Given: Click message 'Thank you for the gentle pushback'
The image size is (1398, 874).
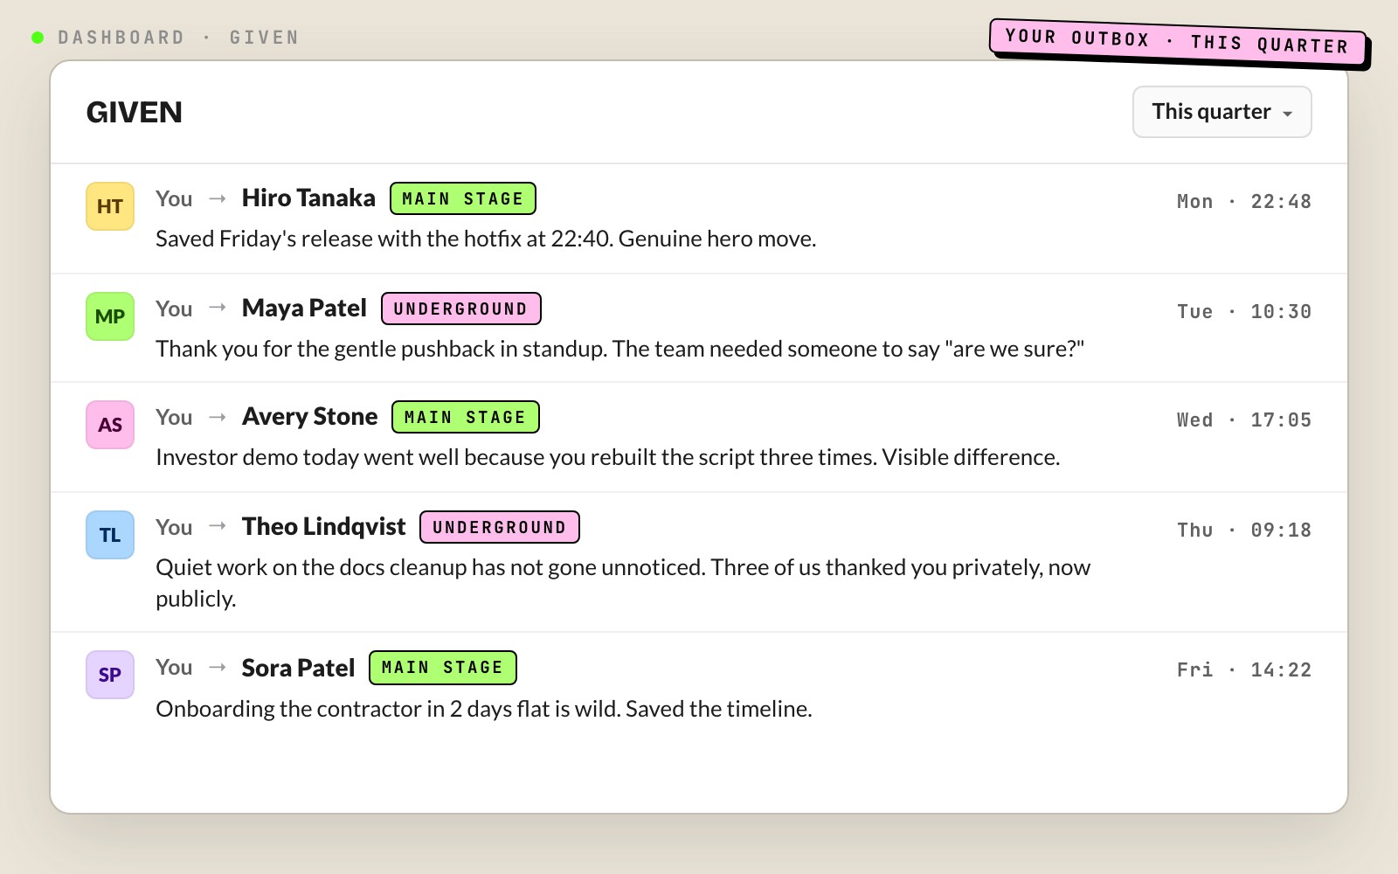Looking at the screenshot, I should 620,349.
